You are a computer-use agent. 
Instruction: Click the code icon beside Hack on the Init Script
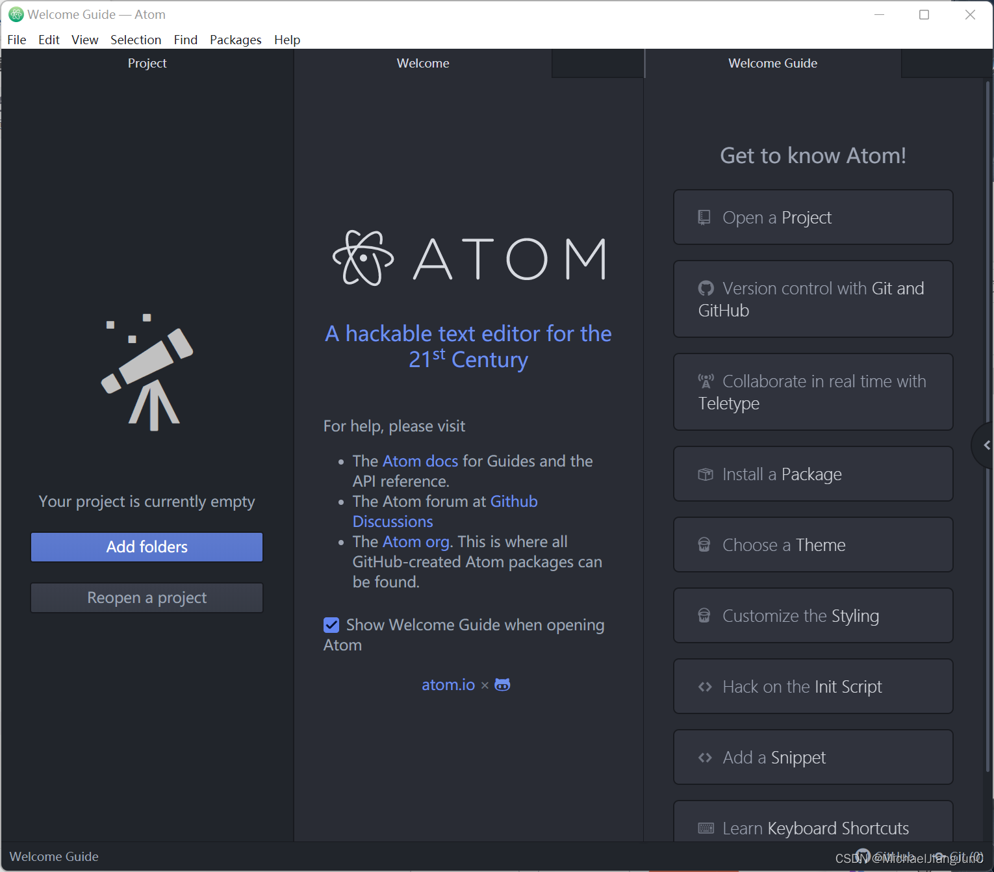[705, 687]
